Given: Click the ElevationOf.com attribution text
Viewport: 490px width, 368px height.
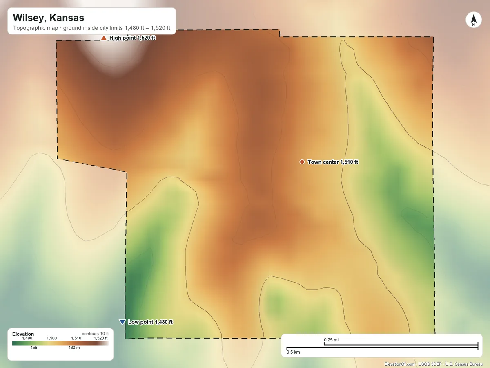Looking at the screenshot, I should [400, 364].
